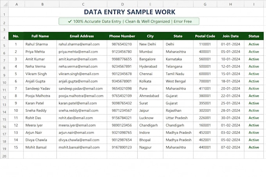The image size is (266, 177).
Task: Click the Join Date header cell
Action: [230, 36]
